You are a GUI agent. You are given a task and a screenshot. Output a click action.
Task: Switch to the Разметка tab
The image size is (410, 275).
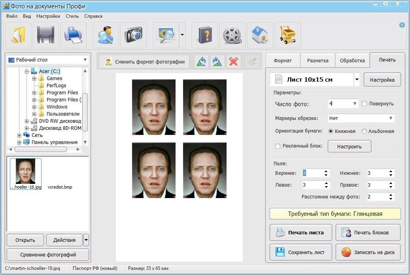click(x=318, y=60)
